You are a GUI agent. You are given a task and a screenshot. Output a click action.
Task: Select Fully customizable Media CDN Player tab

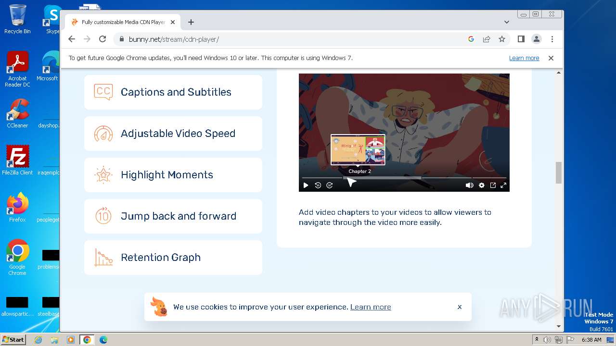[x=123, y=22]
